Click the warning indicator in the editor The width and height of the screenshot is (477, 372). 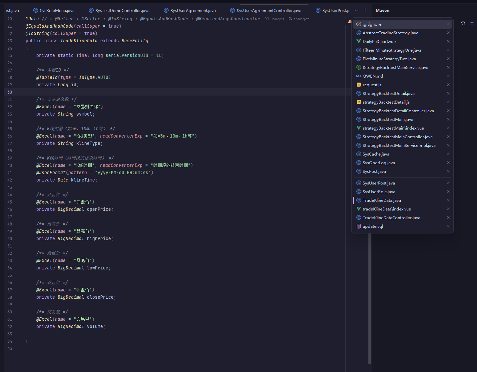tap(350, 21)
